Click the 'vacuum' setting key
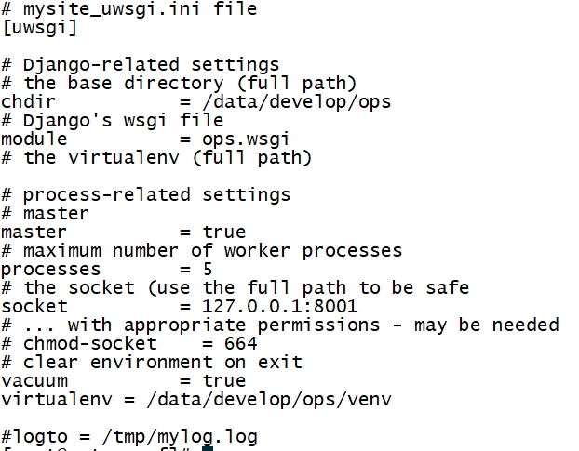 [x=34, y=381]
